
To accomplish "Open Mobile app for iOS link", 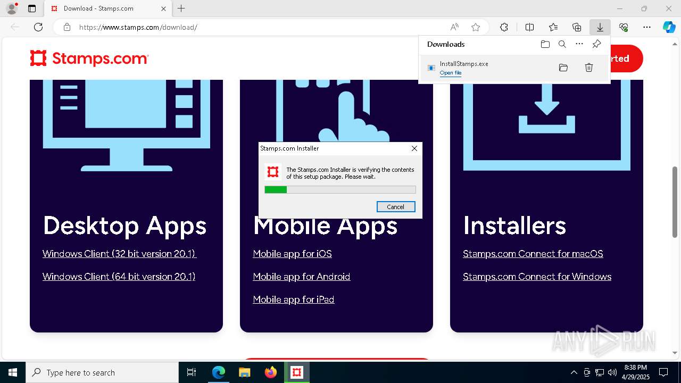I will [293, 254].
